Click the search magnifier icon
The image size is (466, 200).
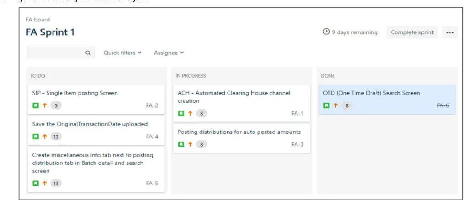click(88, 53)
